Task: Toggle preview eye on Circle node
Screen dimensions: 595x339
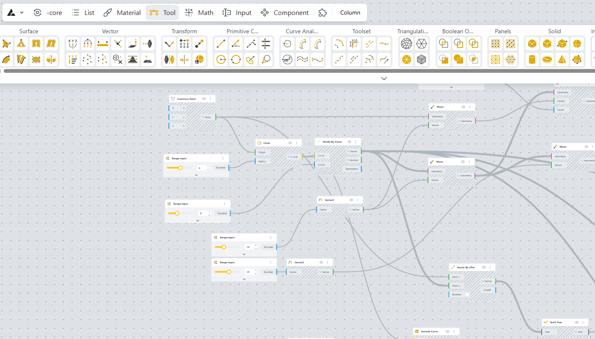Action: [290, 143]
